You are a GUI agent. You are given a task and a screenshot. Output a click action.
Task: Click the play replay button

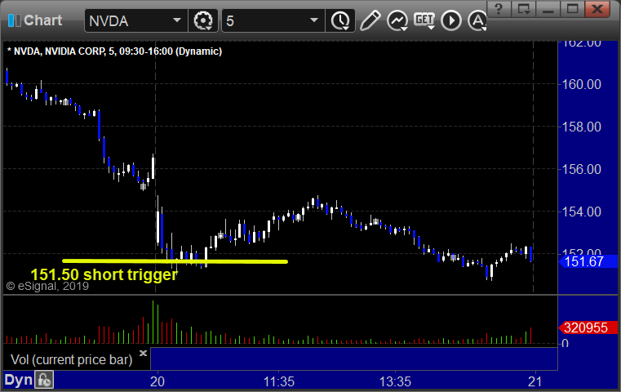click(x=451, y=20)
